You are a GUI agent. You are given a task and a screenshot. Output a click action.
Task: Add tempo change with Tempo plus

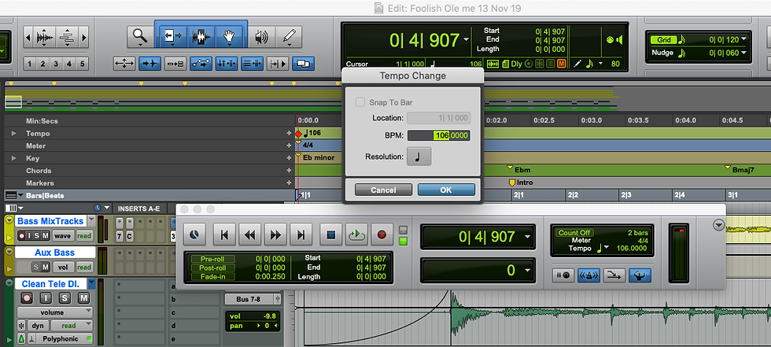(x=290, y=133)
